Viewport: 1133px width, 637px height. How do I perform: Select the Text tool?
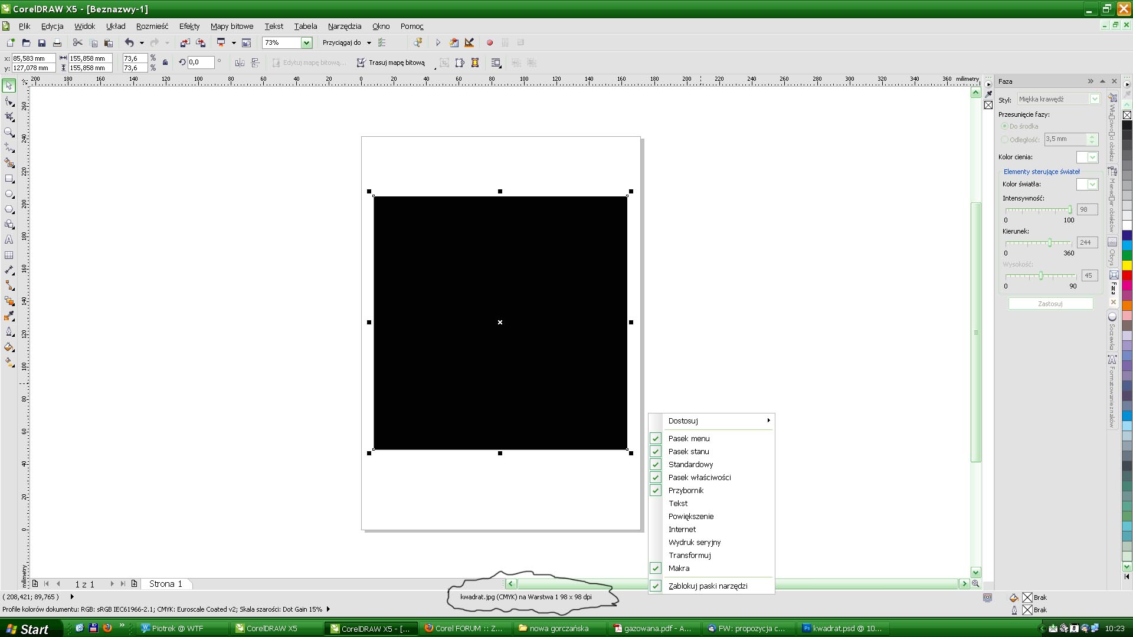(9, 239)
